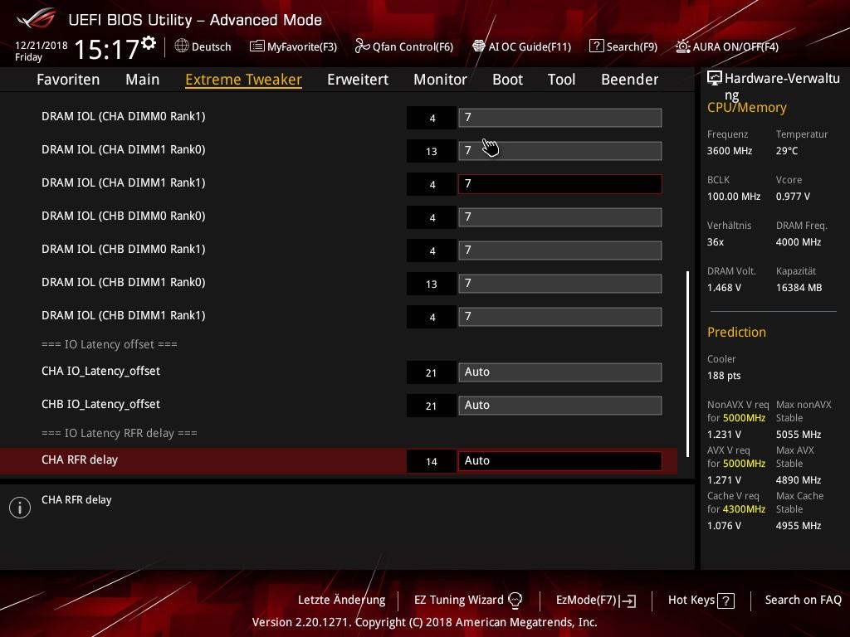Edit CHB IO_Latency_offset Auto field

pos(560,405)
